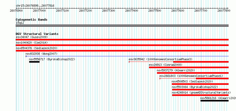
Task: Click the esv2661803 (1000GenomesConsortiumPhase1) label
Action: 191,76
